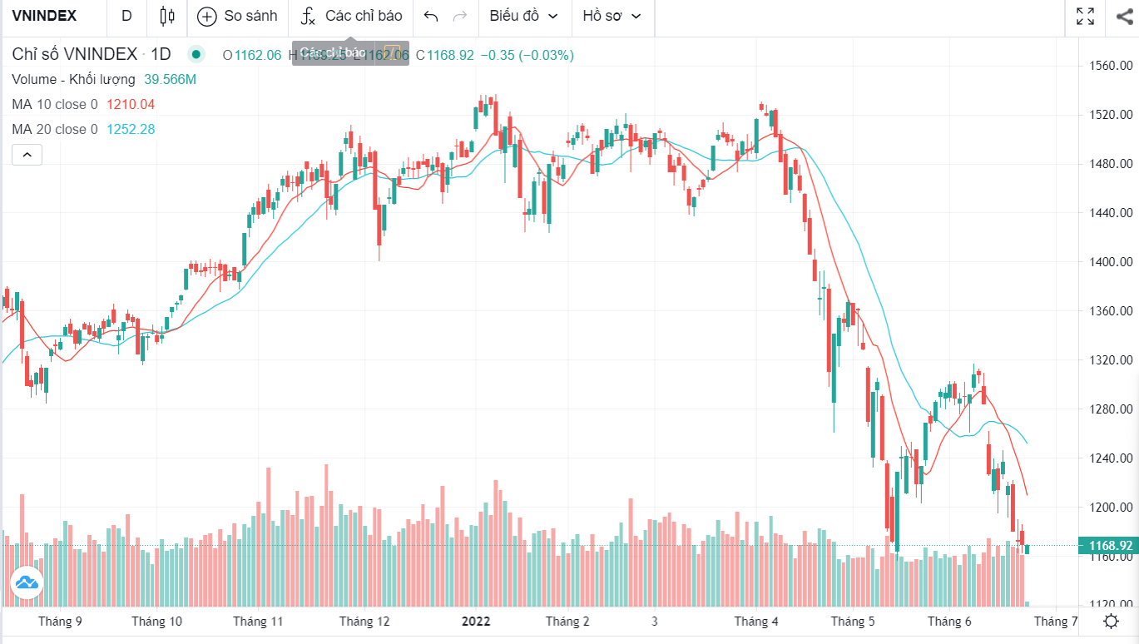
Task: Enter fullscreen chart mode
Action: point(1085,16)
